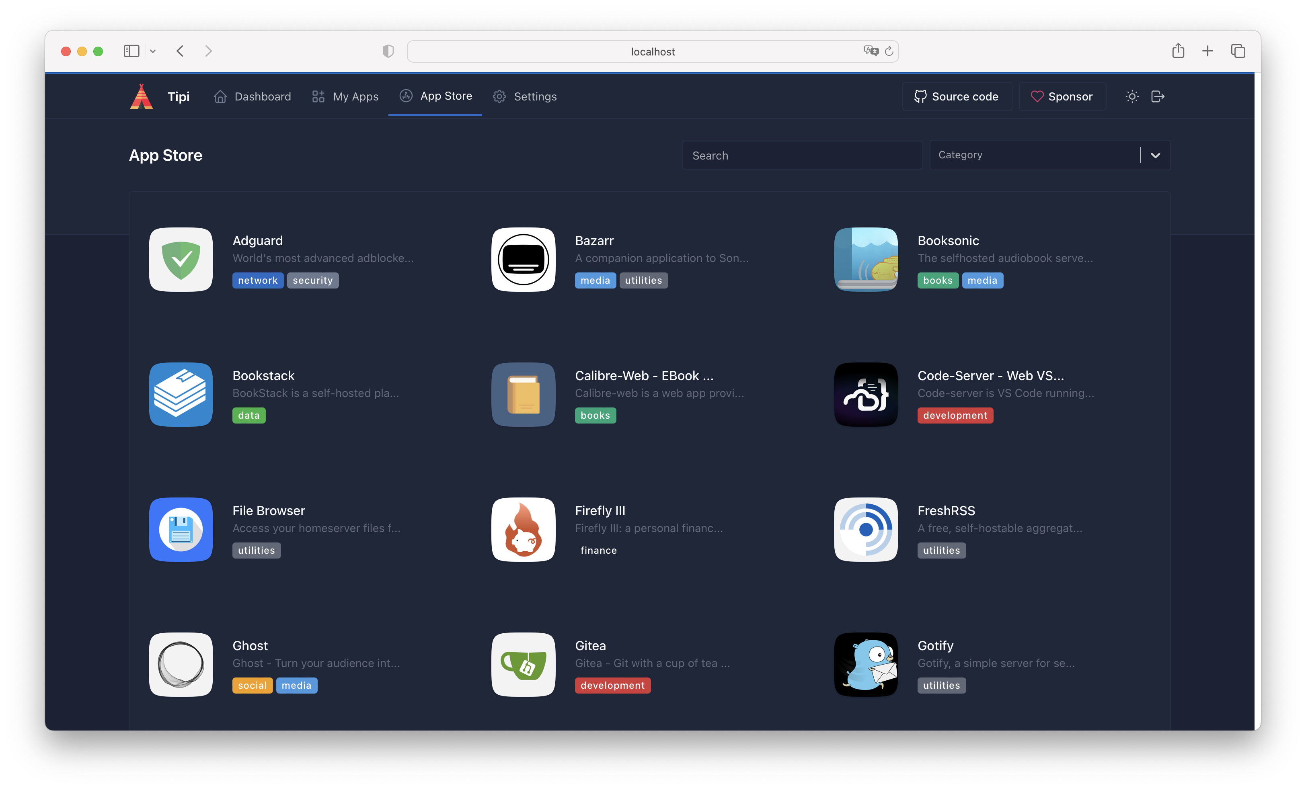Expand the Category dropdown

(1033, 155)
